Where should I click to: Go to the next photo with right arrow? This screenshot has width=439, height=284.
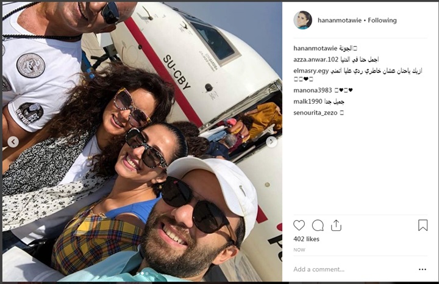tap(271, 142)
